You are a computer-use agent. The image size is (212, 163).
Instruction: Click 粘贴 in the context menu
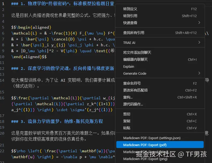[160, 128]
